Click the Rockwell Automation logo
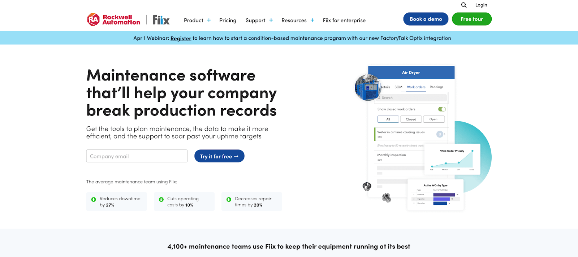The height and width of the screenshot is (257, 578). tap(114, 19)
